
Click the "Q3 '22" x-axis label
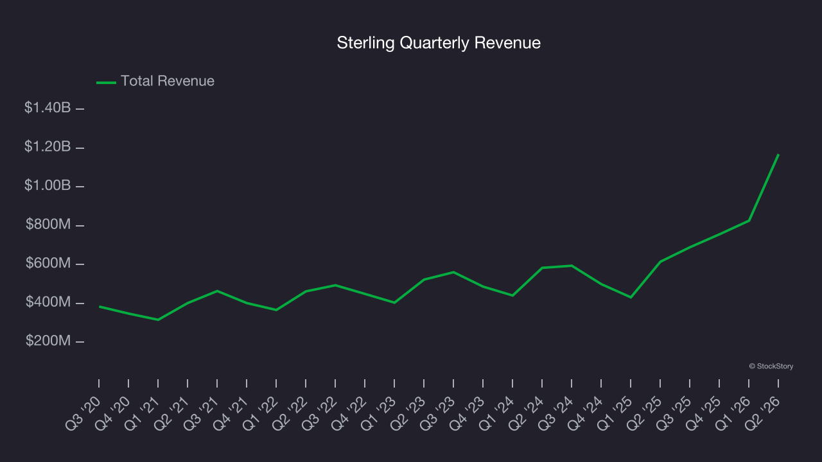tap(320, 413)
